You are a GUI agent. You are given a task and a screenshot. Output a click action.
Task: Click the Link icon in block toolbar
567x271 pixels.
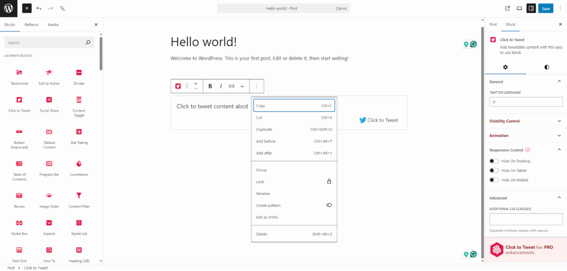(231, 86)
